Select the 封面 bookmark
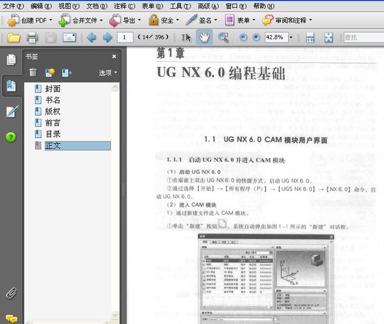The height and width of the screenshot is (324, 384). click(x=52, y=89)
